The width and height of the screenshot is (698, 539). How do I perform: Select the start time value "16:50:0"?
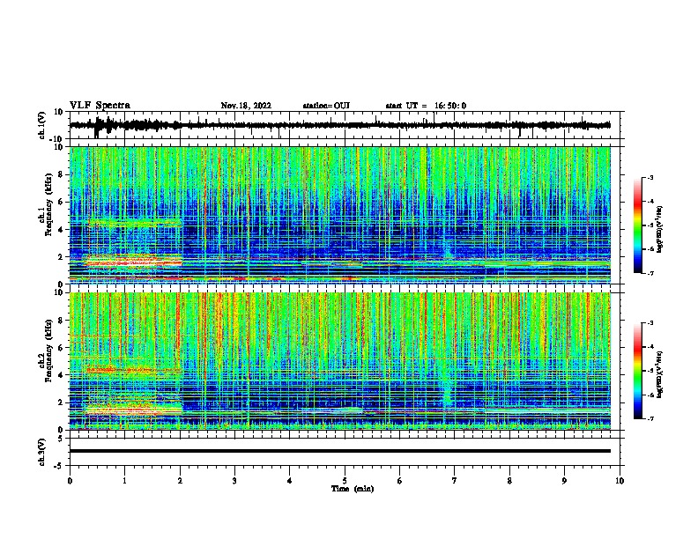pos(450,106)
